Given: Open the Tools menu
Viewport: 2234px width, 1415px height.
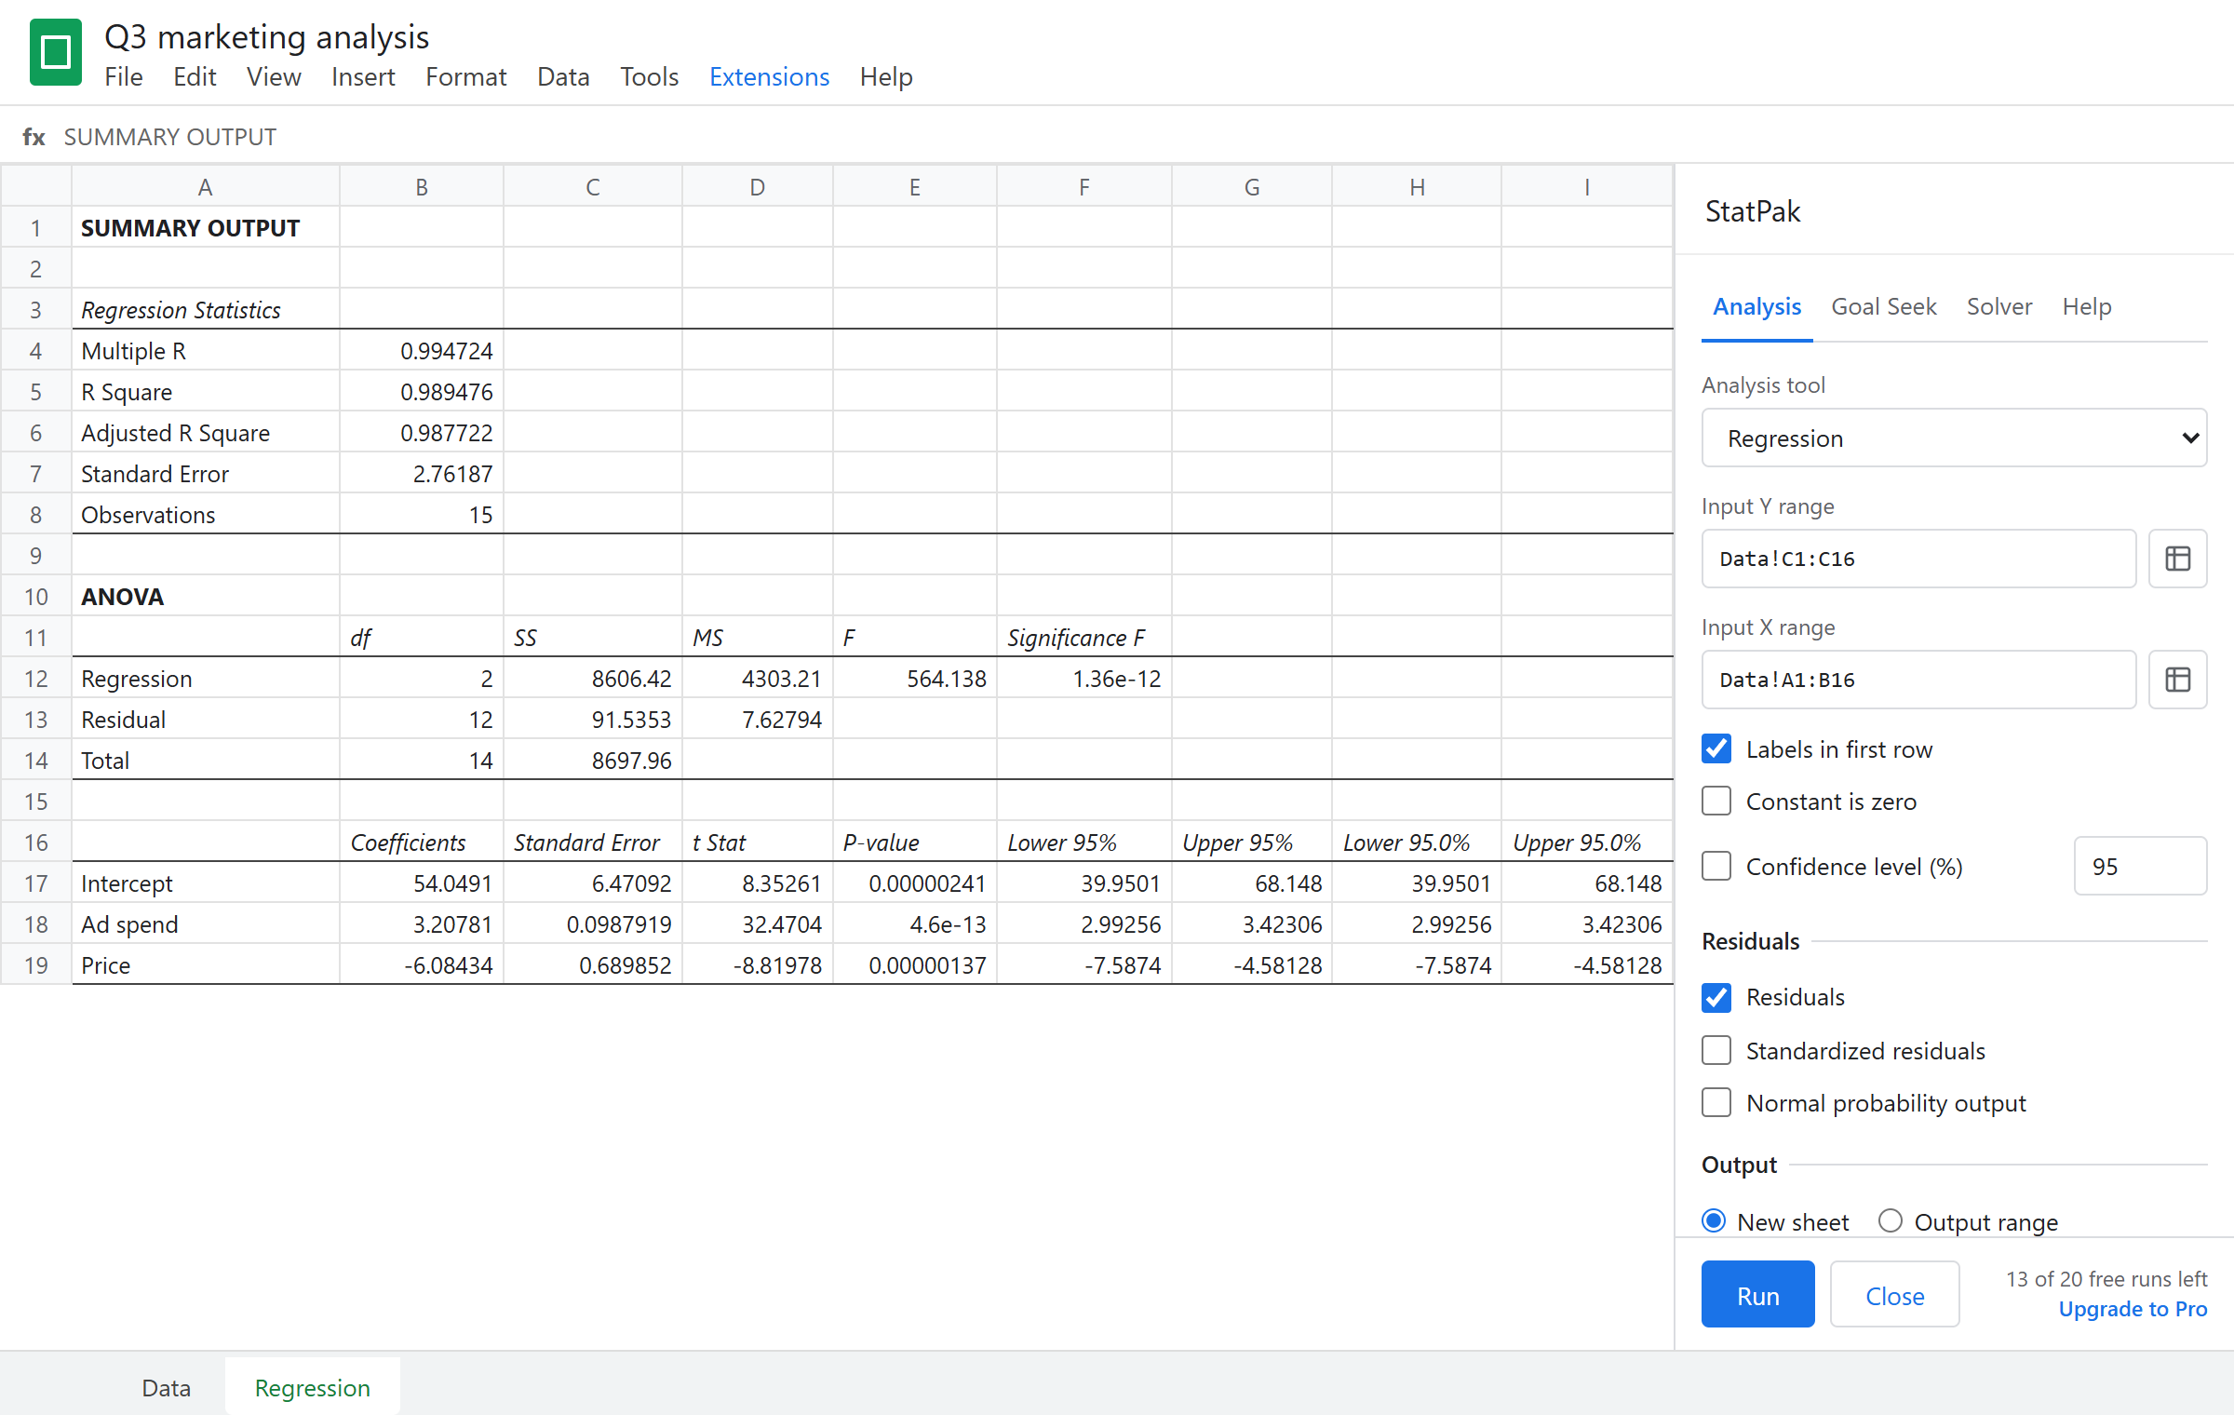Looking at the screenshot, I should [650, 76].
